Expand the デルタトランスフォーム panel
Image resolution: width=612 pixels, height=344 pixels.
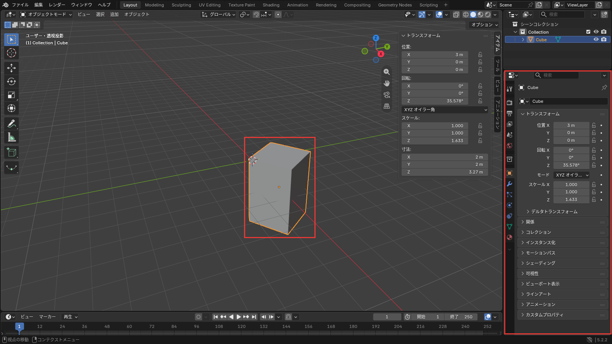click(x=554, y=211)
